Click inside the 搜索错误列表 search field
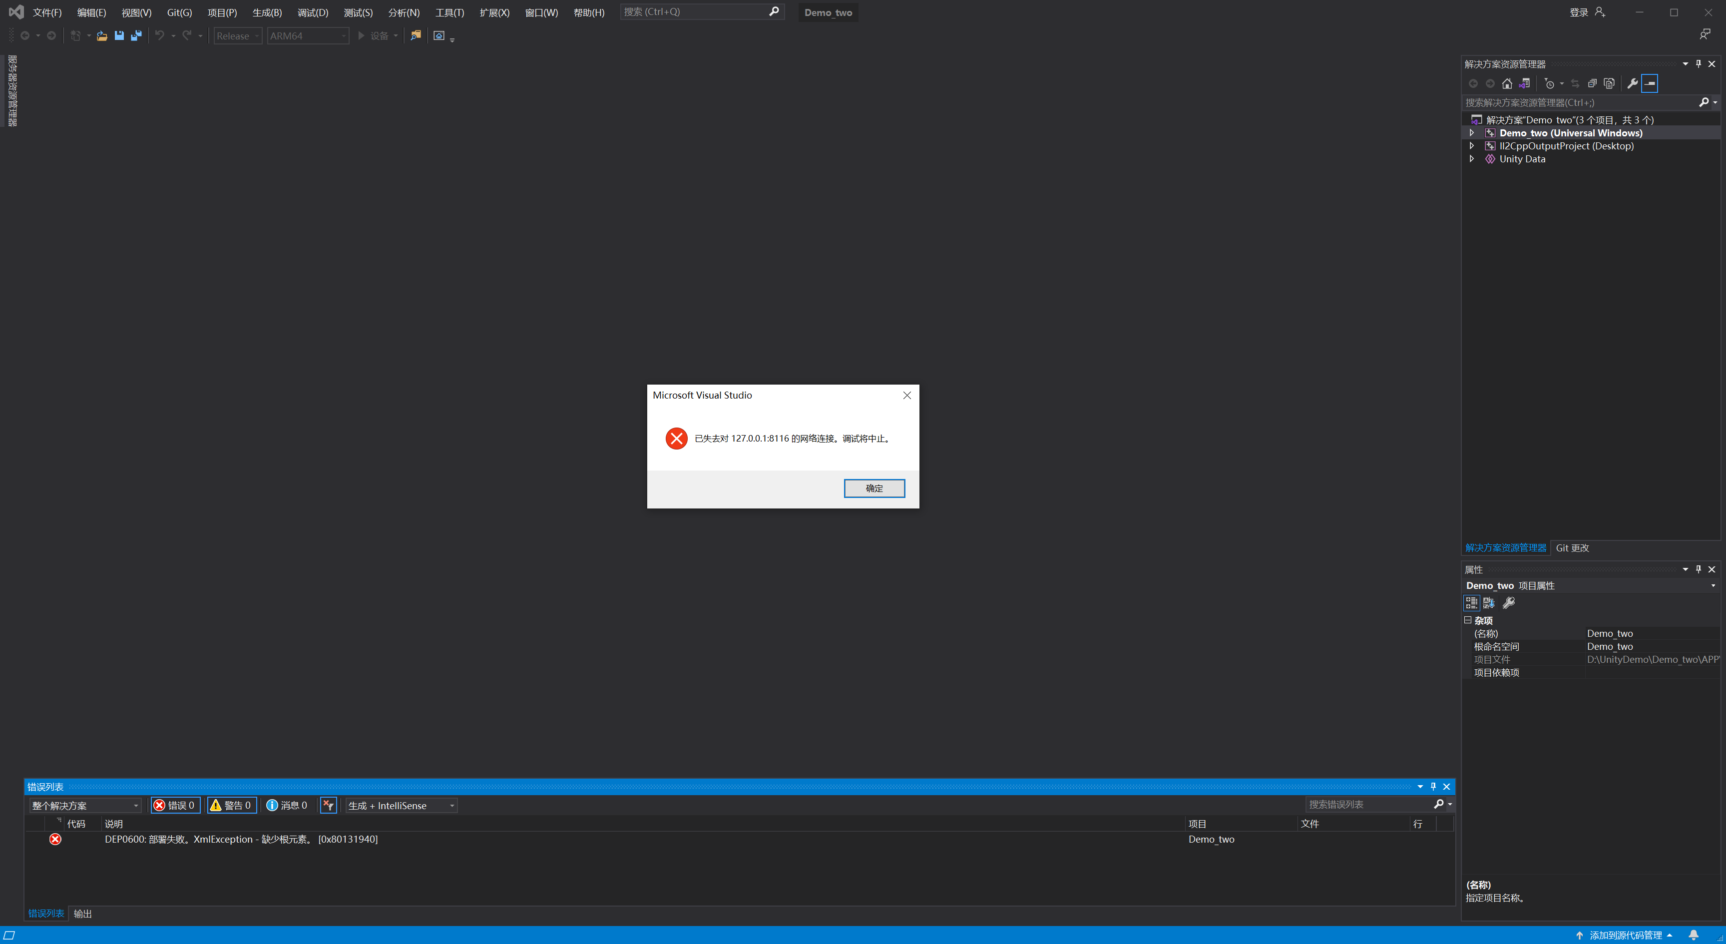Image resolution: width=1726 pixels, height=944 pixels. click(1367, 804)
